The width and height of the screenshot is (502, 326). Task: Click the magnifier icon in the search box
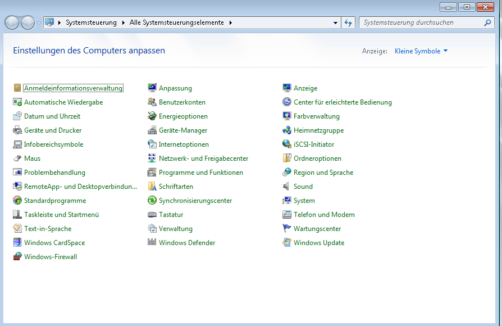[x=487, y=22]
